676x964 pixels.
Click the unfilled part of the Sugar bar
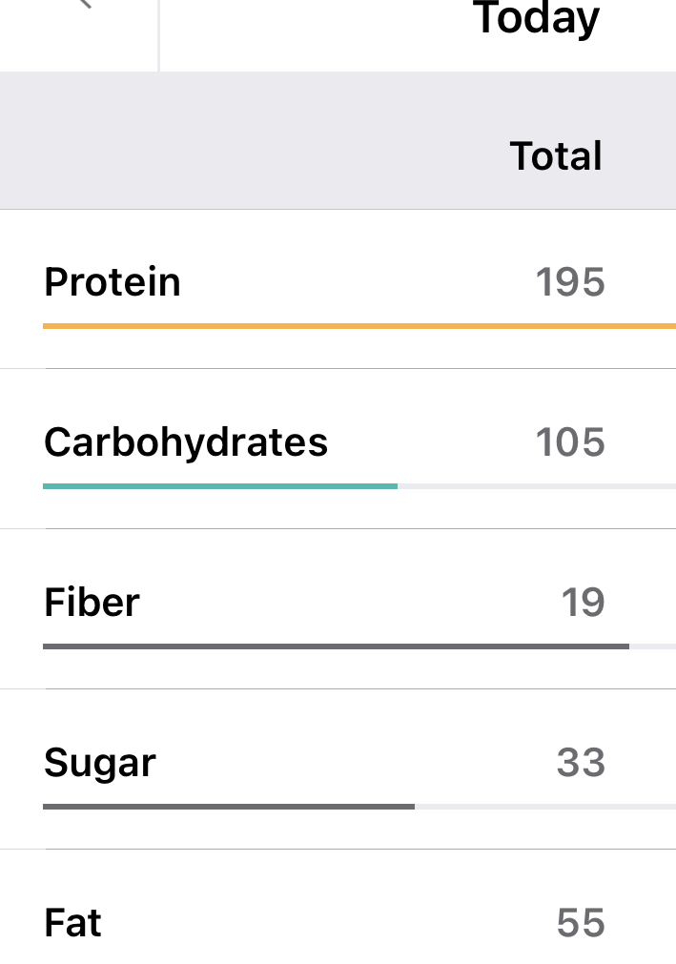pyautogui.click(x=545, y=807)
